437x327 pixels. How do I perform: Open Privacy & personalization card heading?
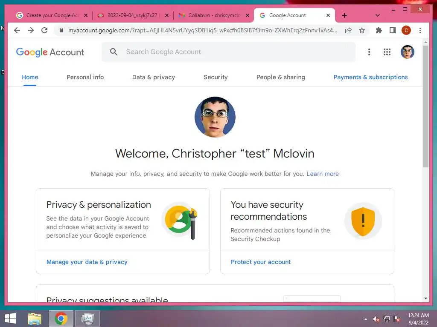(x=99, y=205)
